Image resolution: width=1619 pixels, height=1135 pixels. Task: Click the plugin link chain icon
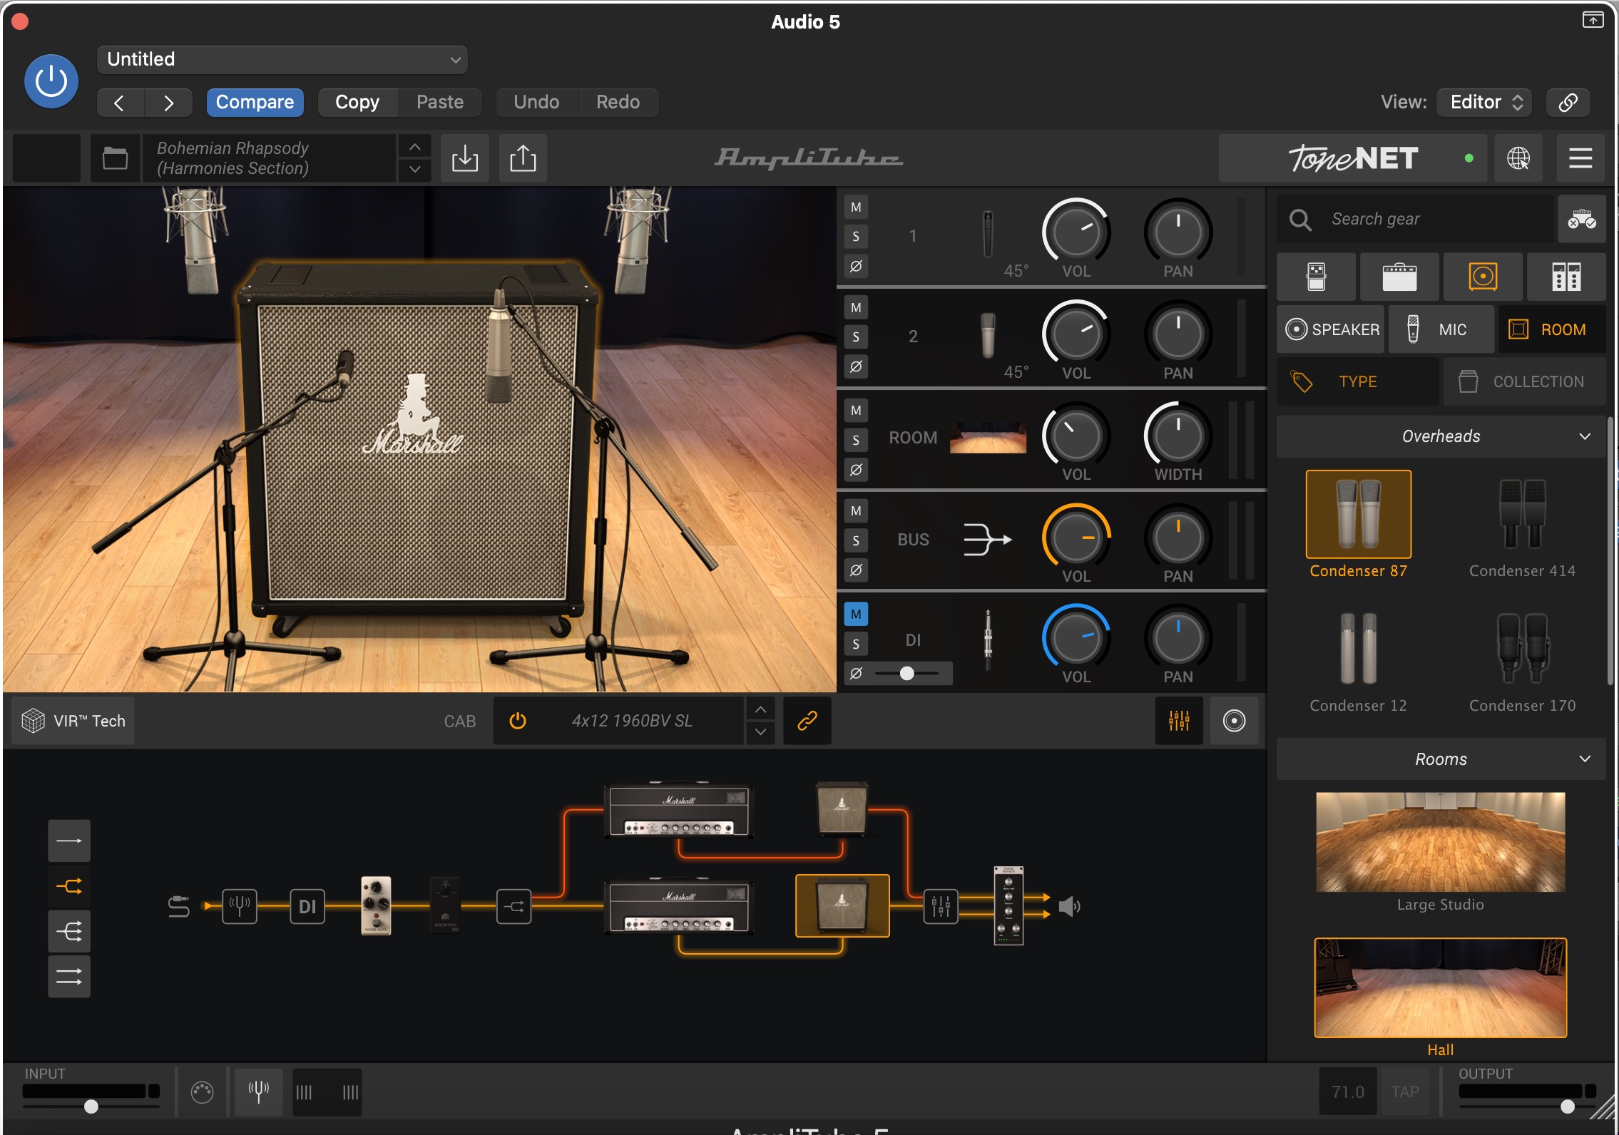1568,103
